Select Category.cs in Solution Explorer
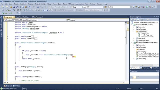Viewport: 160px width, 90px height. coord(144,34)
